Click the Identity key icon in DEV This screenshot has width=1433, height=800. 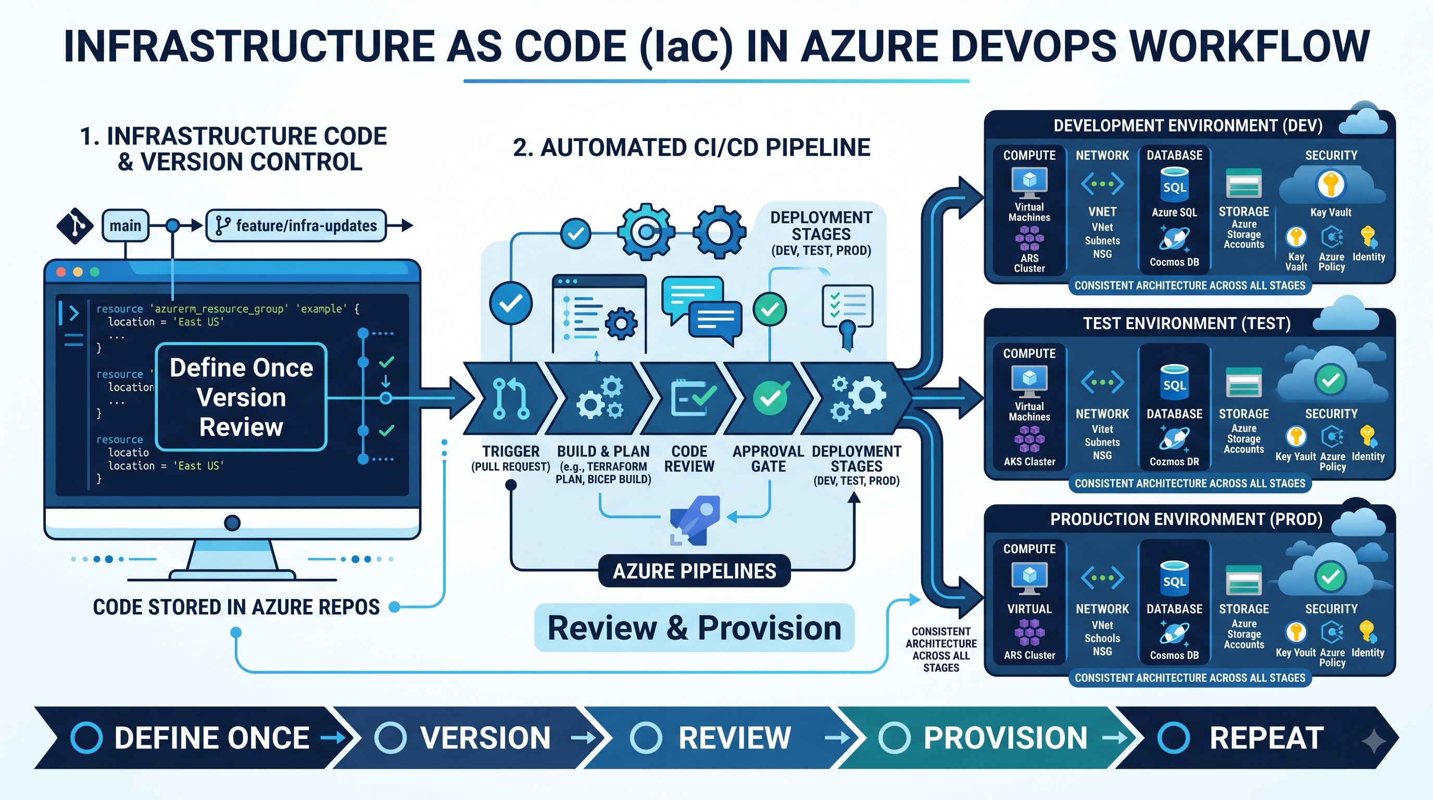coord(1369,237)
